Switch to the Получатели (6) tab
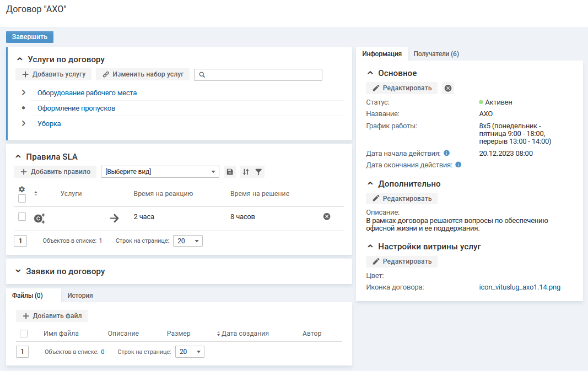Screen dimensions: 588x371 436,54
